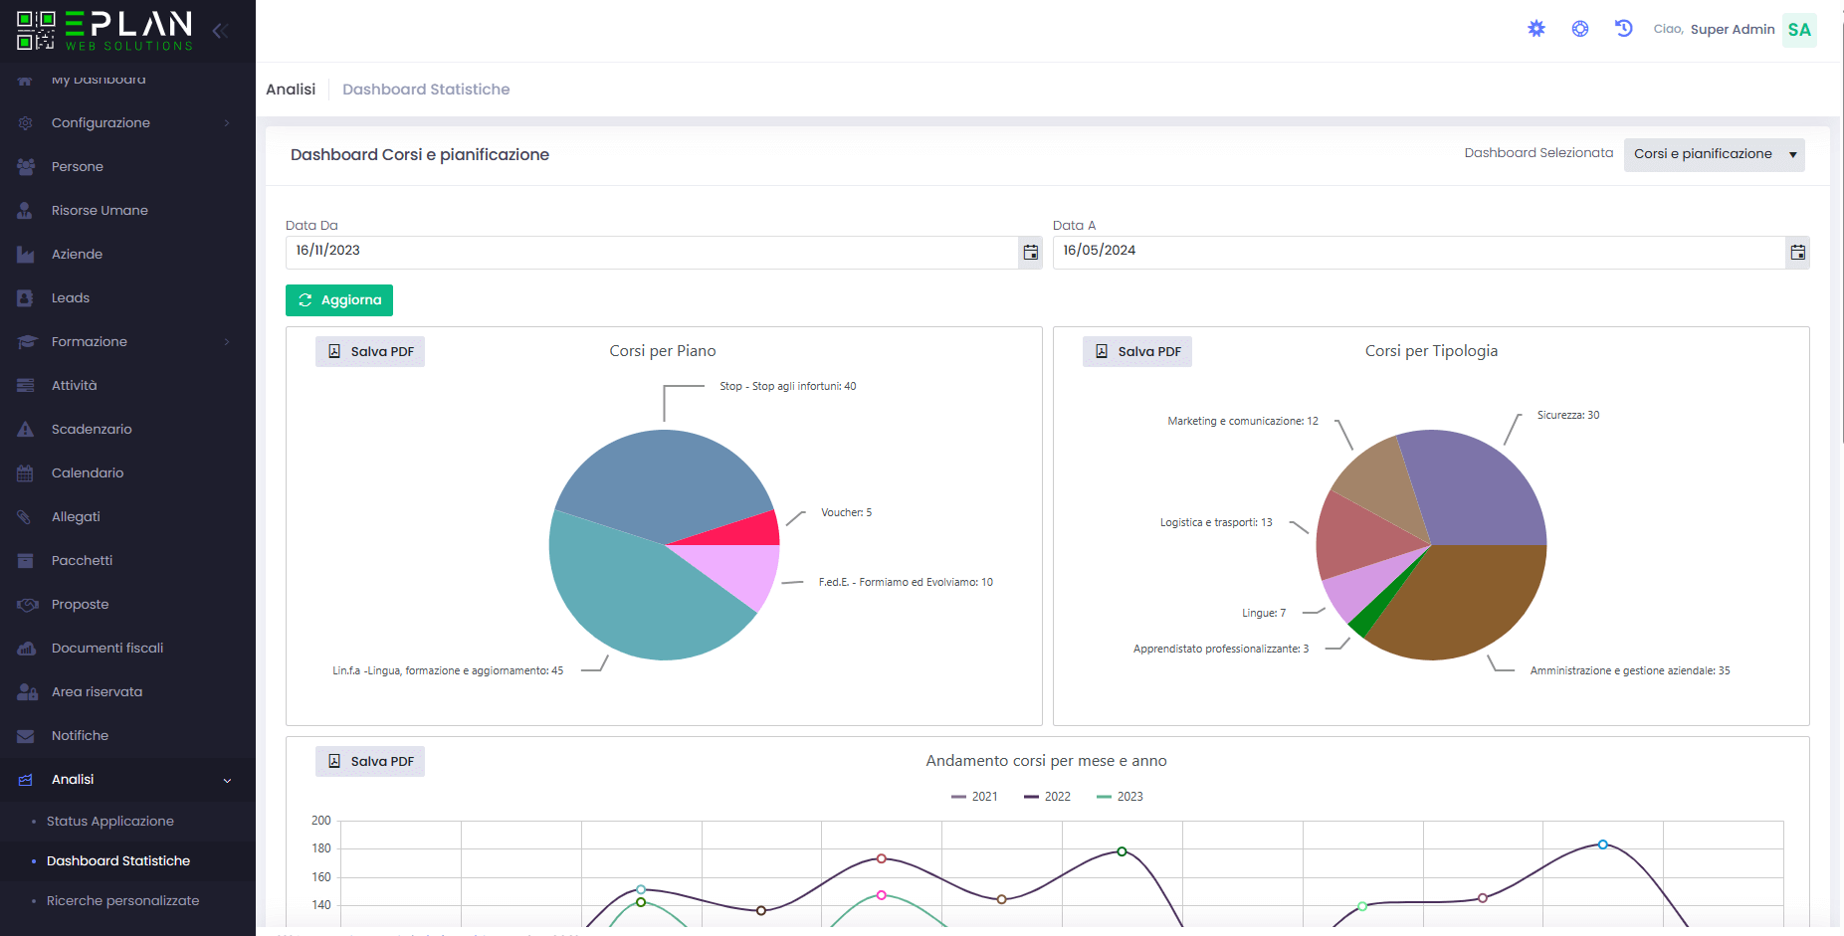Collapse Analisi submenu chevron
1844x936 pixels.
[x=227, y=780]
